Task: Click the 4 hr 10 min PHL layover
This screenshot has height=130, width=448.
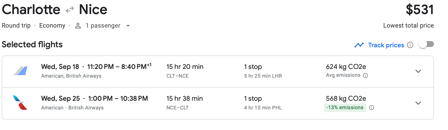Action: click(x=263, y=108)
